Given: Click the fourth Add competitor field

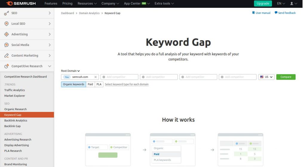Looking at the screenshot, I should coord(238,77).
